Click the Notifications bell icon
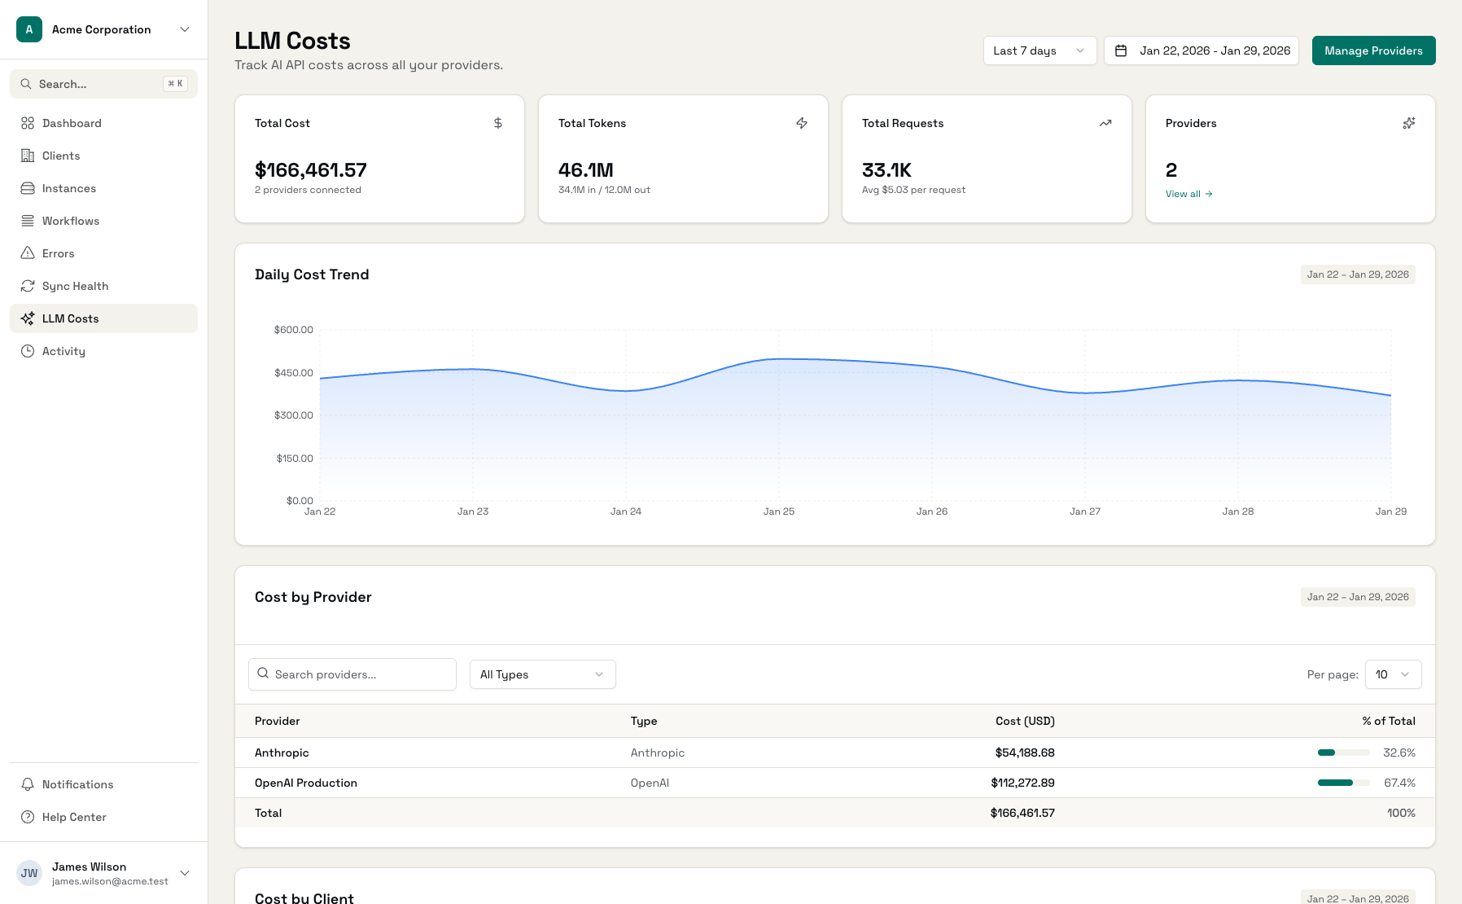1462x904 pixels. pos(28,784)
